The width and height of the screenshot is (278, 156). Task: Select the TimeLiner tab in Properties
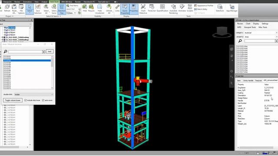tap(258, 81)
